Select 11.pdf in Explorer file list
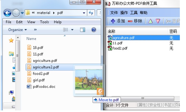This screenshot has width=186, height=112. point(38,54)
